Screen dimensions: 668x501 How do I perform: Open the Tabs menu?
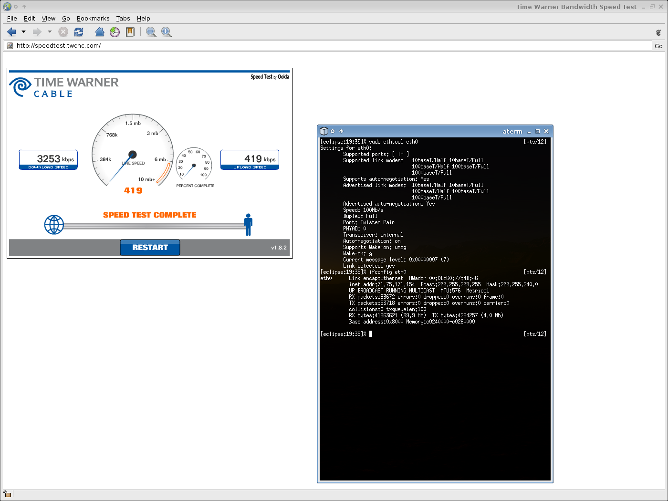click(123, 18)
